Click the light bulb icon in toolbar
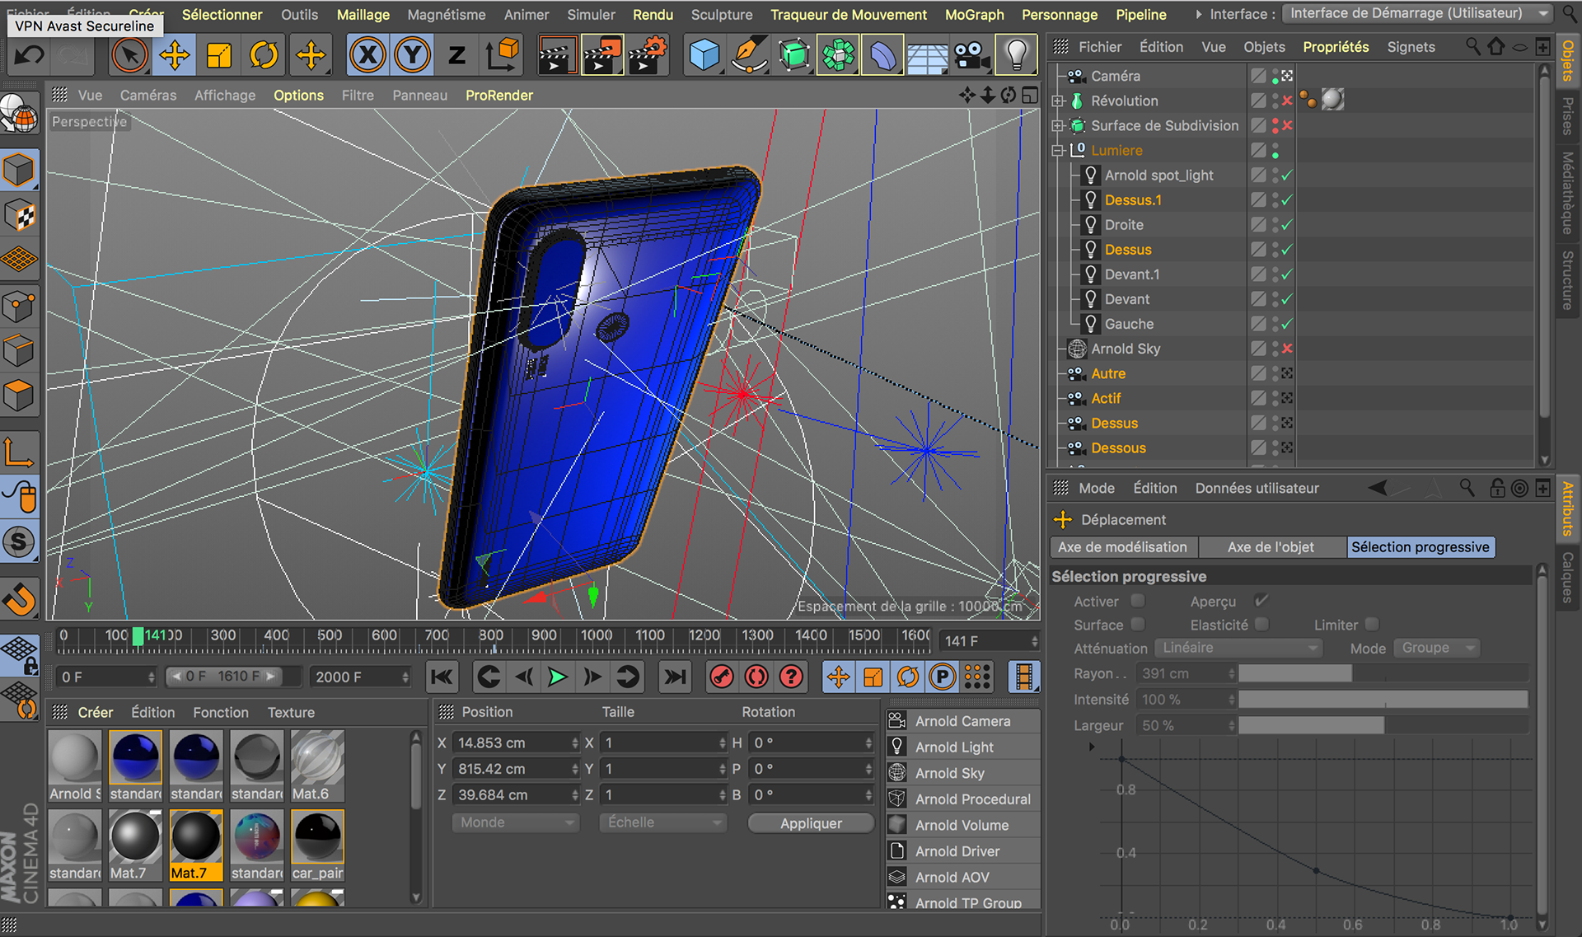This screenshot has height=937, width=1582. click(1016, 56)
